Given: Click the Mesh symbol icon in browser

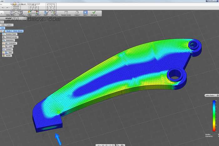Looking at the screenshot, I should click(6, 52).
